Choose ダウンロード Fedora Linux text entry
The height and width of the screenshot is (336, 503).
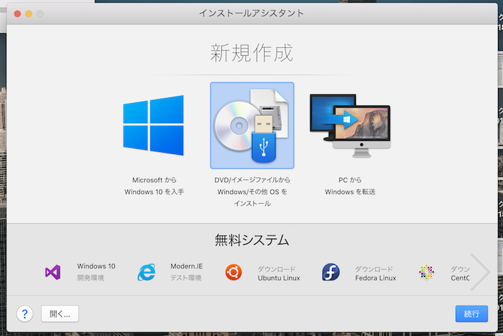click(x=375, y=273)
